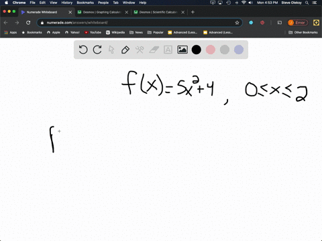
Task: Open the Edit menu
Action: 42,3
